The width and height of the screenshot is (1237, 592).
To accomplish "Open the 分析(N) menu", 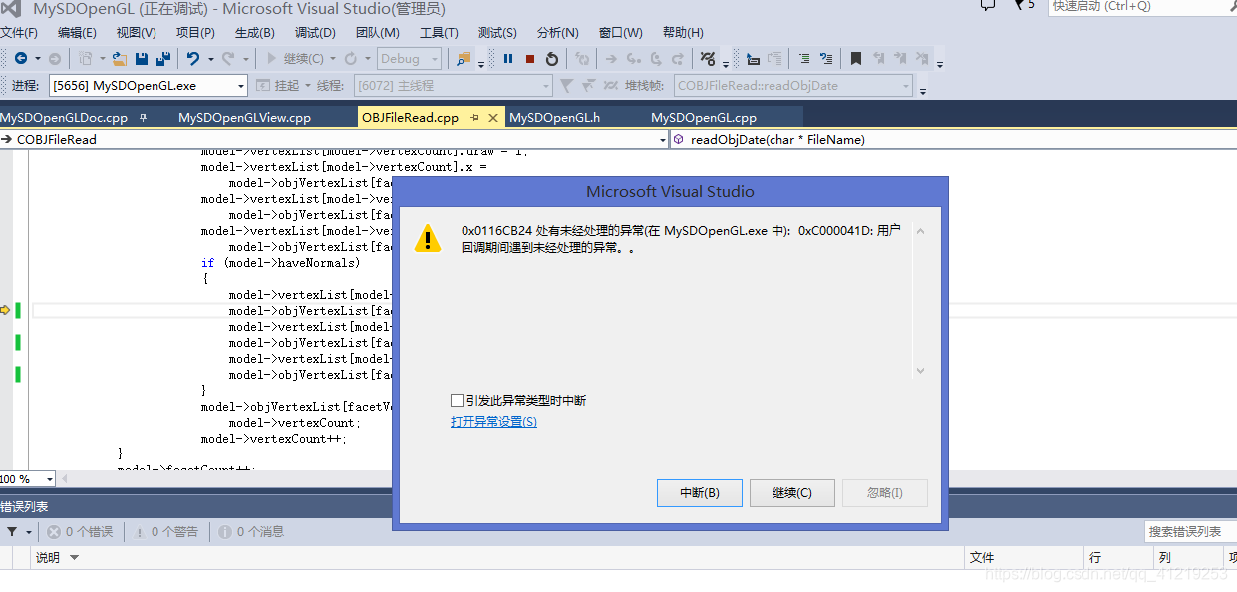I will point(557,33).
